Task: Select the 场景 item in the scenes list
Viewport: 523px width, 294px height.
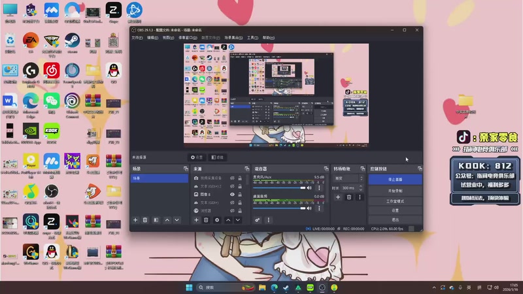Action: (x=160, y=178)
